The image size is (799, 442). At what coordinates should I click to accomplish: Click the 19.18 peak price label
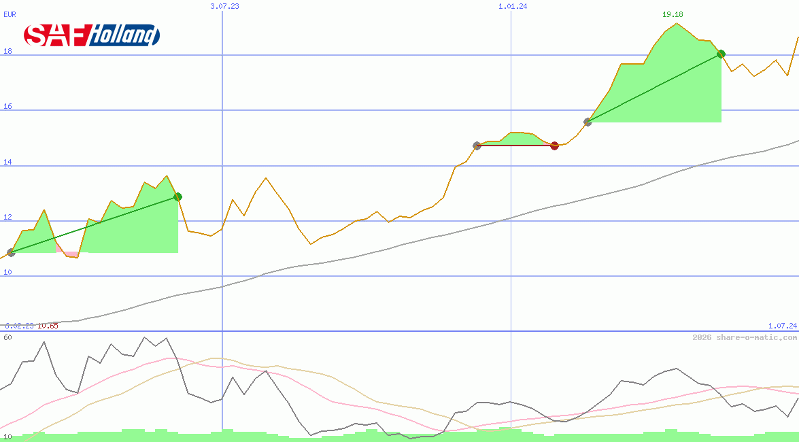coord(673,14)
